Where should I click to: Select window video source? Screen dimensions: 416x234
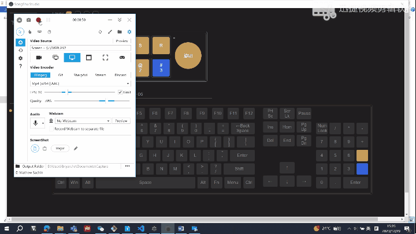89,58
